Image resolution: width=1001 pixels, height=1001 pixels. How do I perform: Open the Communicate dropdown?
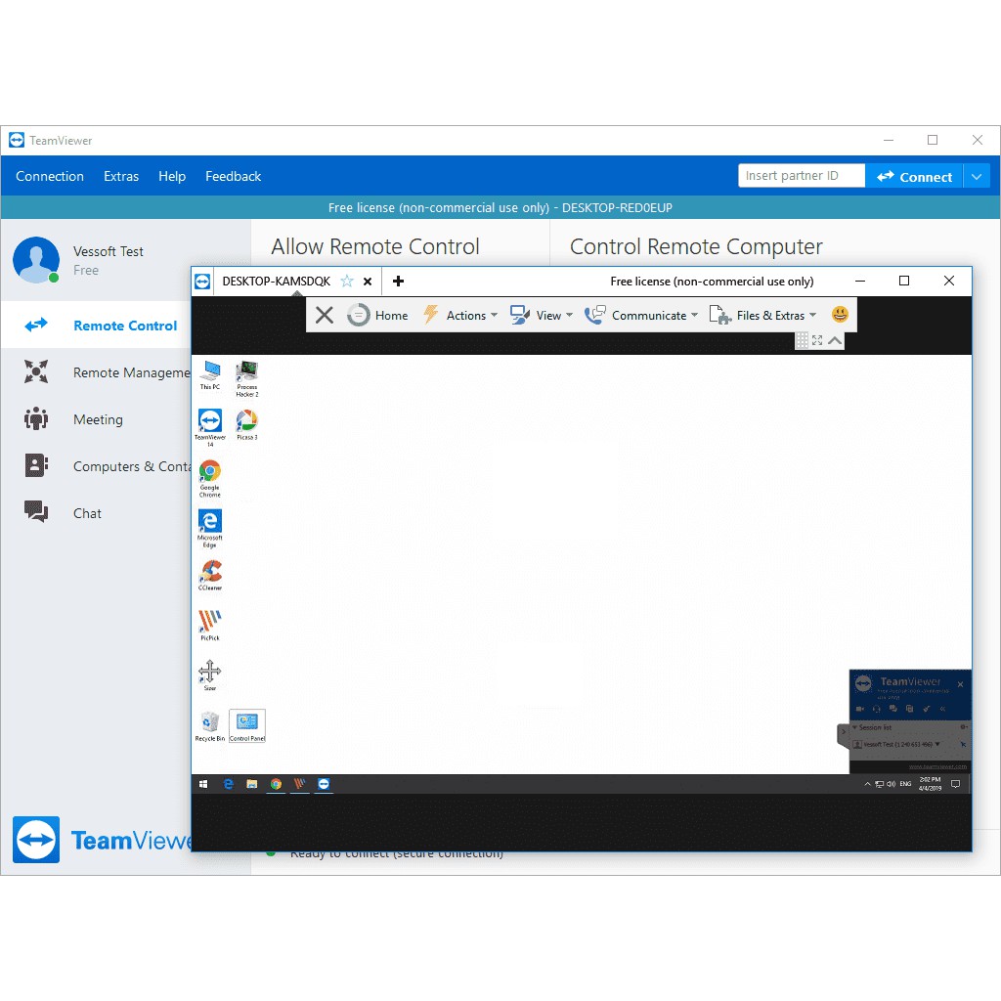(641, 315)
